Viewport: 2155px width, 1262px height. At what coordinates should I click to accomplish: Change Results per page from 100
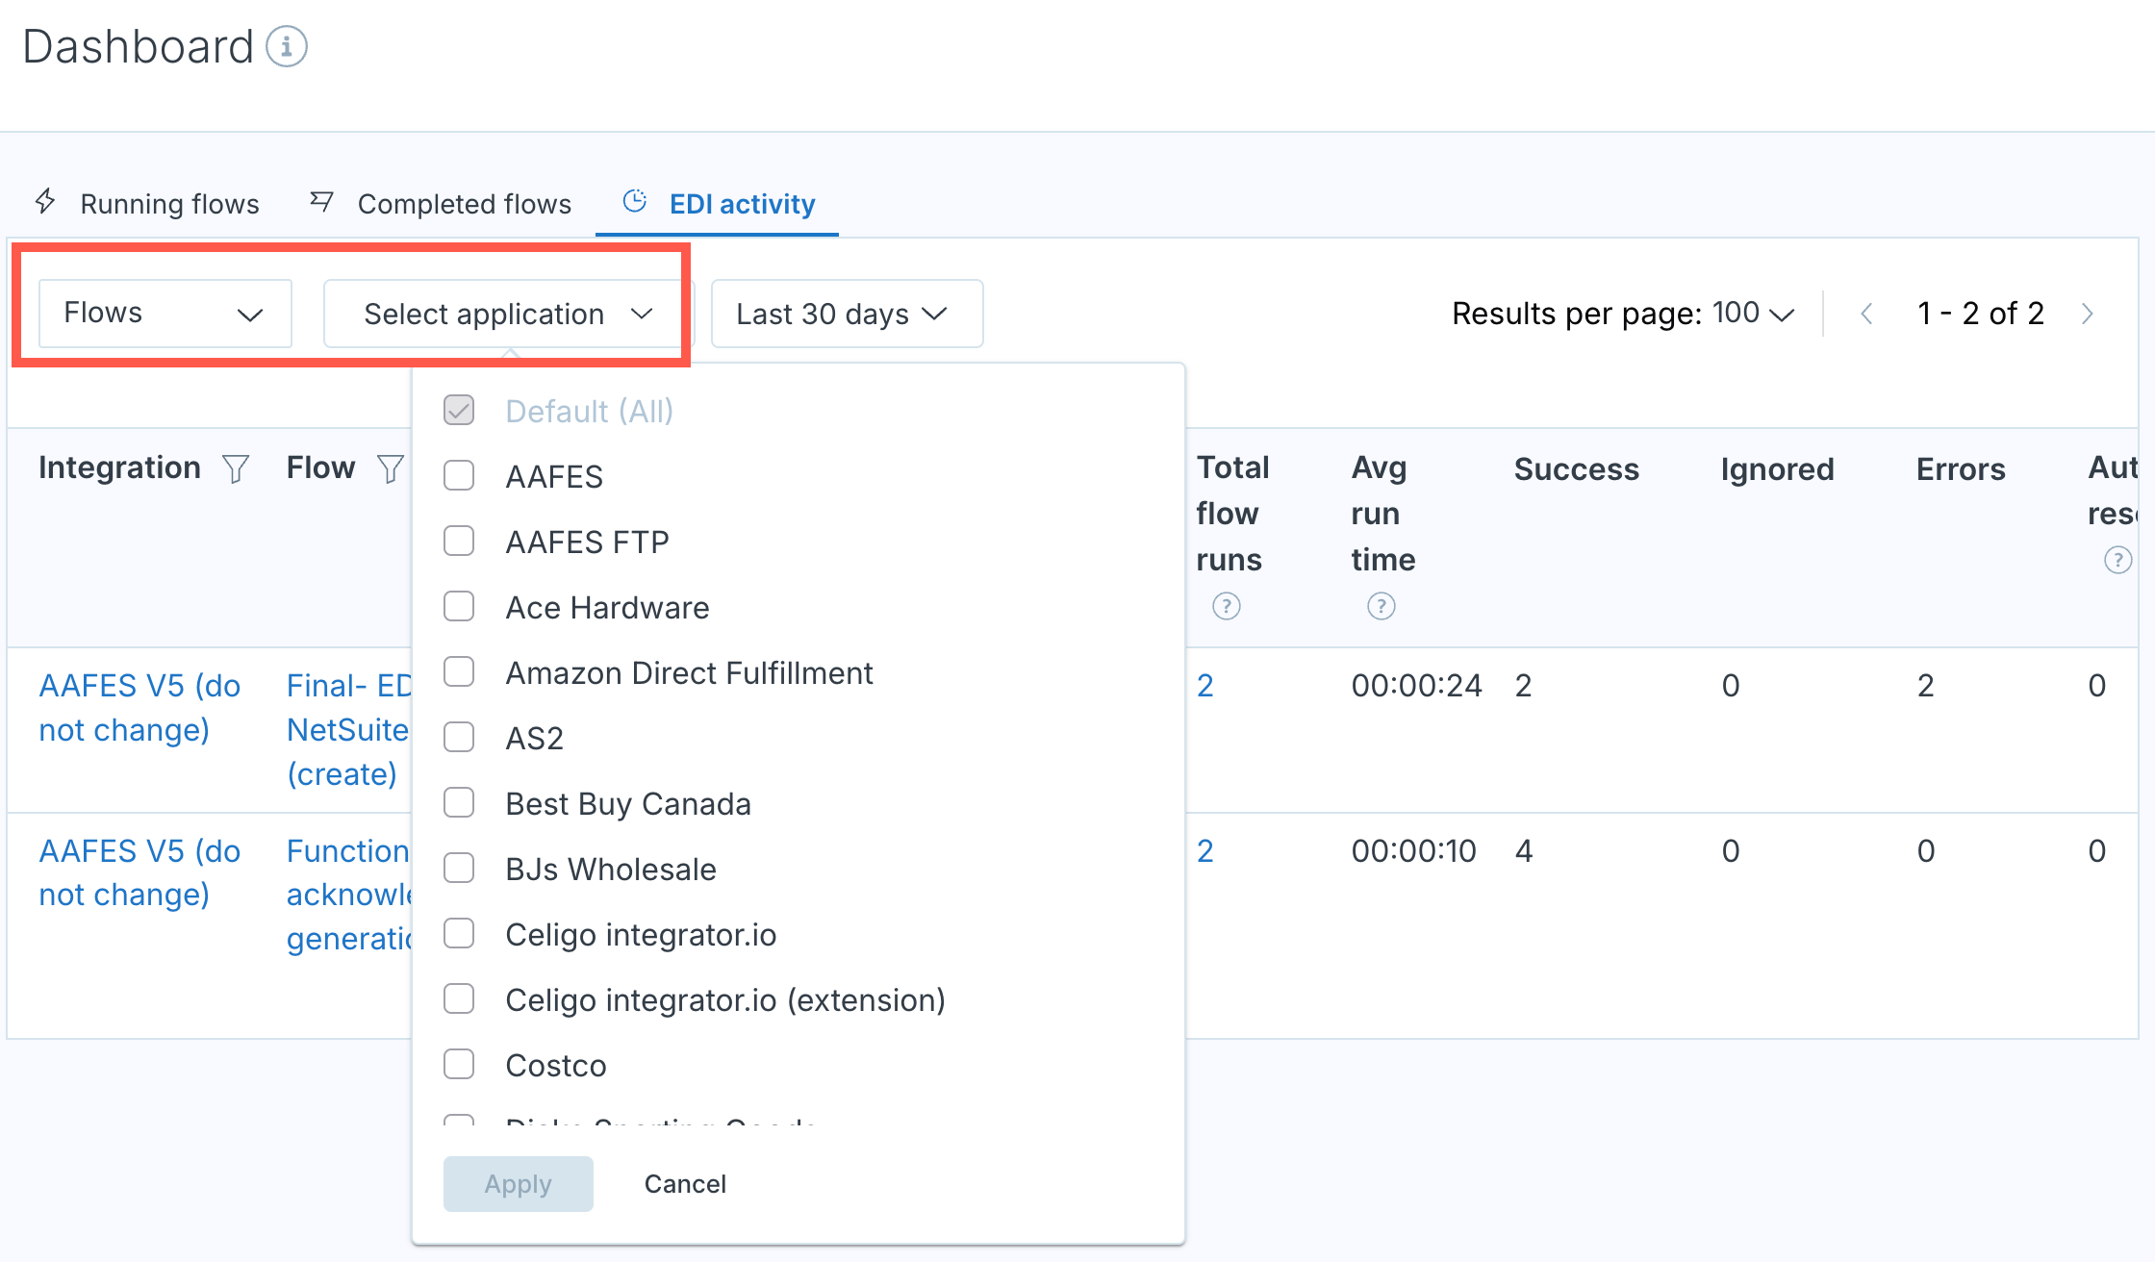1753,314
